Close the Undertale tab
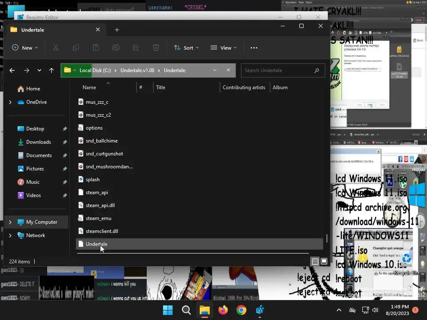The image size is (427, 320). pyautogui.click(x=98, y=30)
